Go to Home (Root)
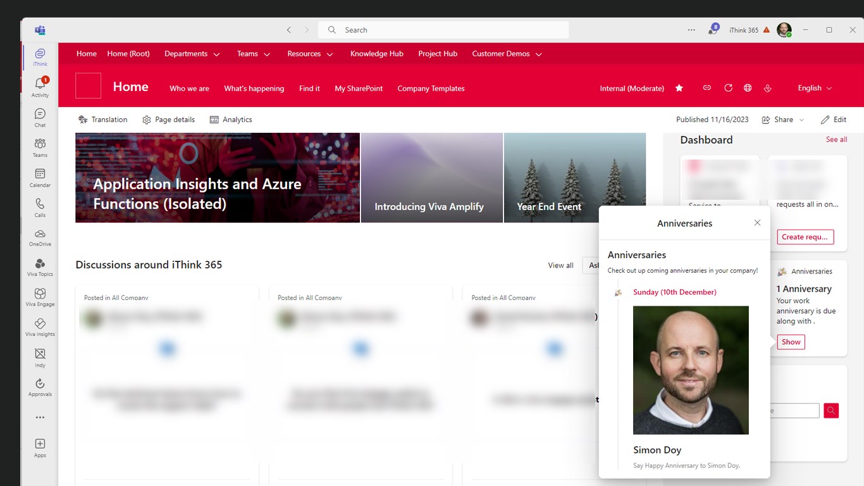864x486 pixels. 128,54
